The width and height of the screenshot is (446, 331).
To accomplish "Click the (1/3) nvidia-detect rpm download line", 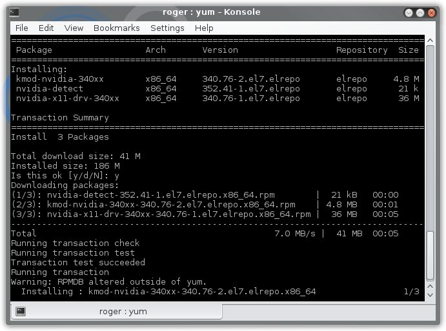I will (205, 195).
